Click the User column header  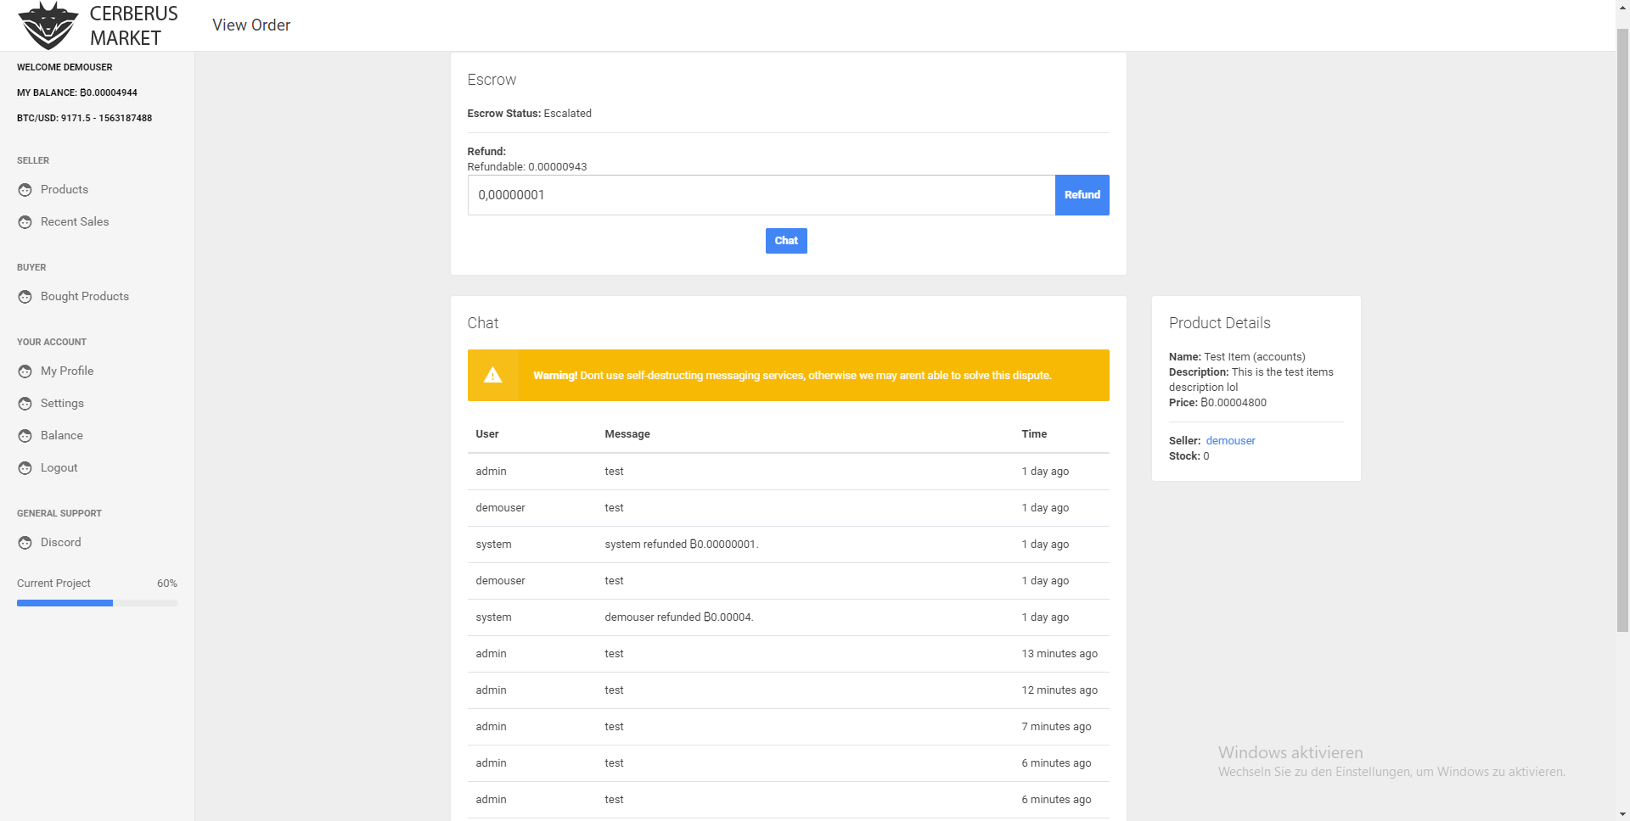[487, 434]
